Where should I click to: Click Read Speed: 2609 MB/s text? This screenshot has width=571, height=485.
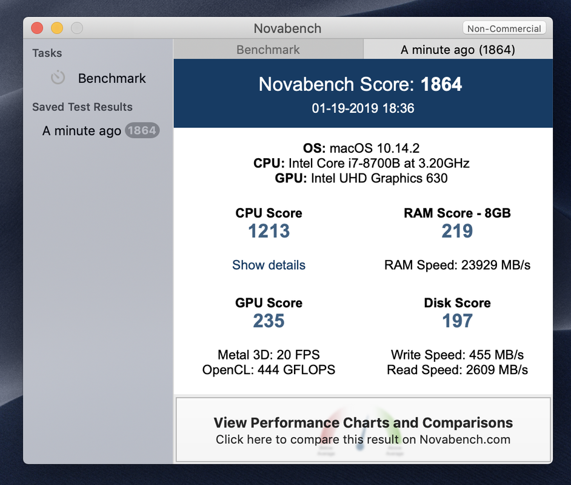coord(458,370)
